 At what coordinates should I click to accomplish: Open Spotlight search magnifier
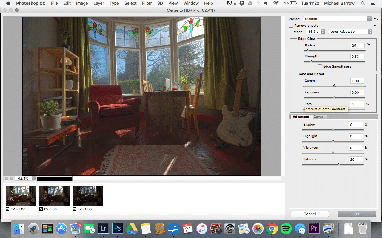pyautogui.click(x=363, y=3)
